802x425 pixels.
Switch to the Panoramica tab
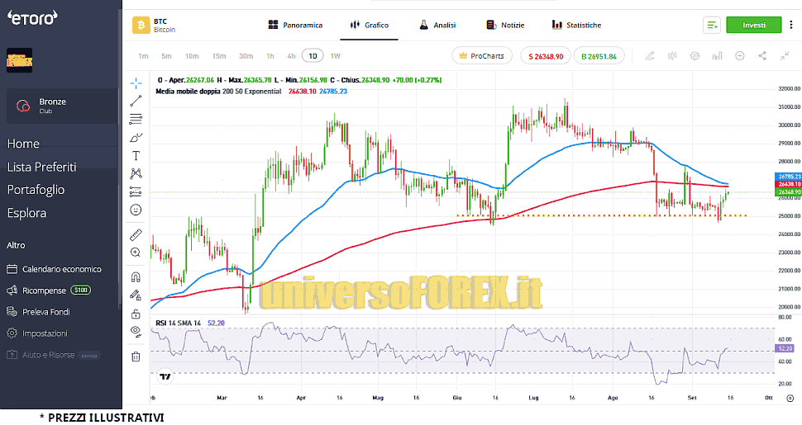pyautogui.click(x=295, y=26)
